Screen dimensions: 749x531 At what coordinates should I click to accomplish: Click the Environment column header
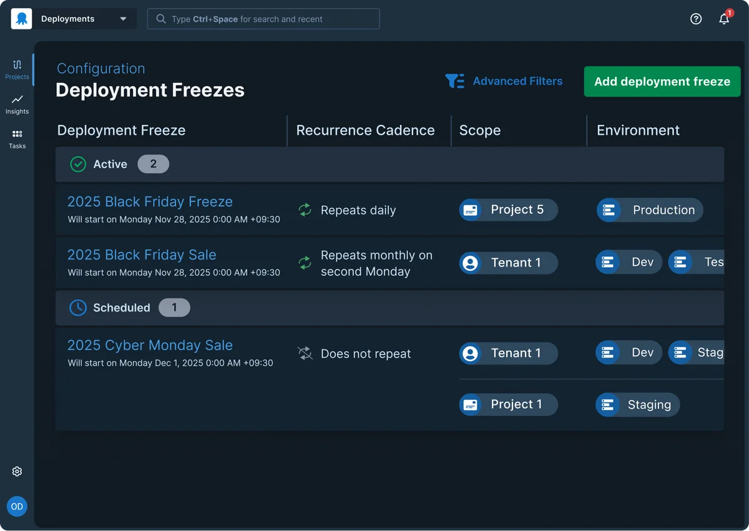[x=638, y=130]
